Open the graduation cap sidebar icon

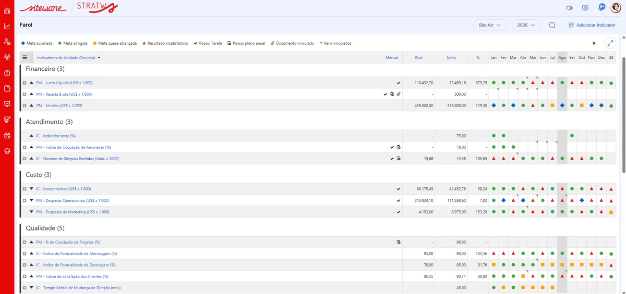pos(7,151)
